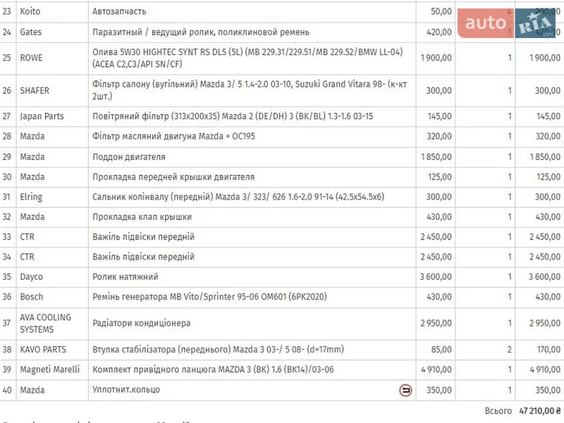
Task: Click 'Поддон двигателя' description
Action: click(129, 157)
